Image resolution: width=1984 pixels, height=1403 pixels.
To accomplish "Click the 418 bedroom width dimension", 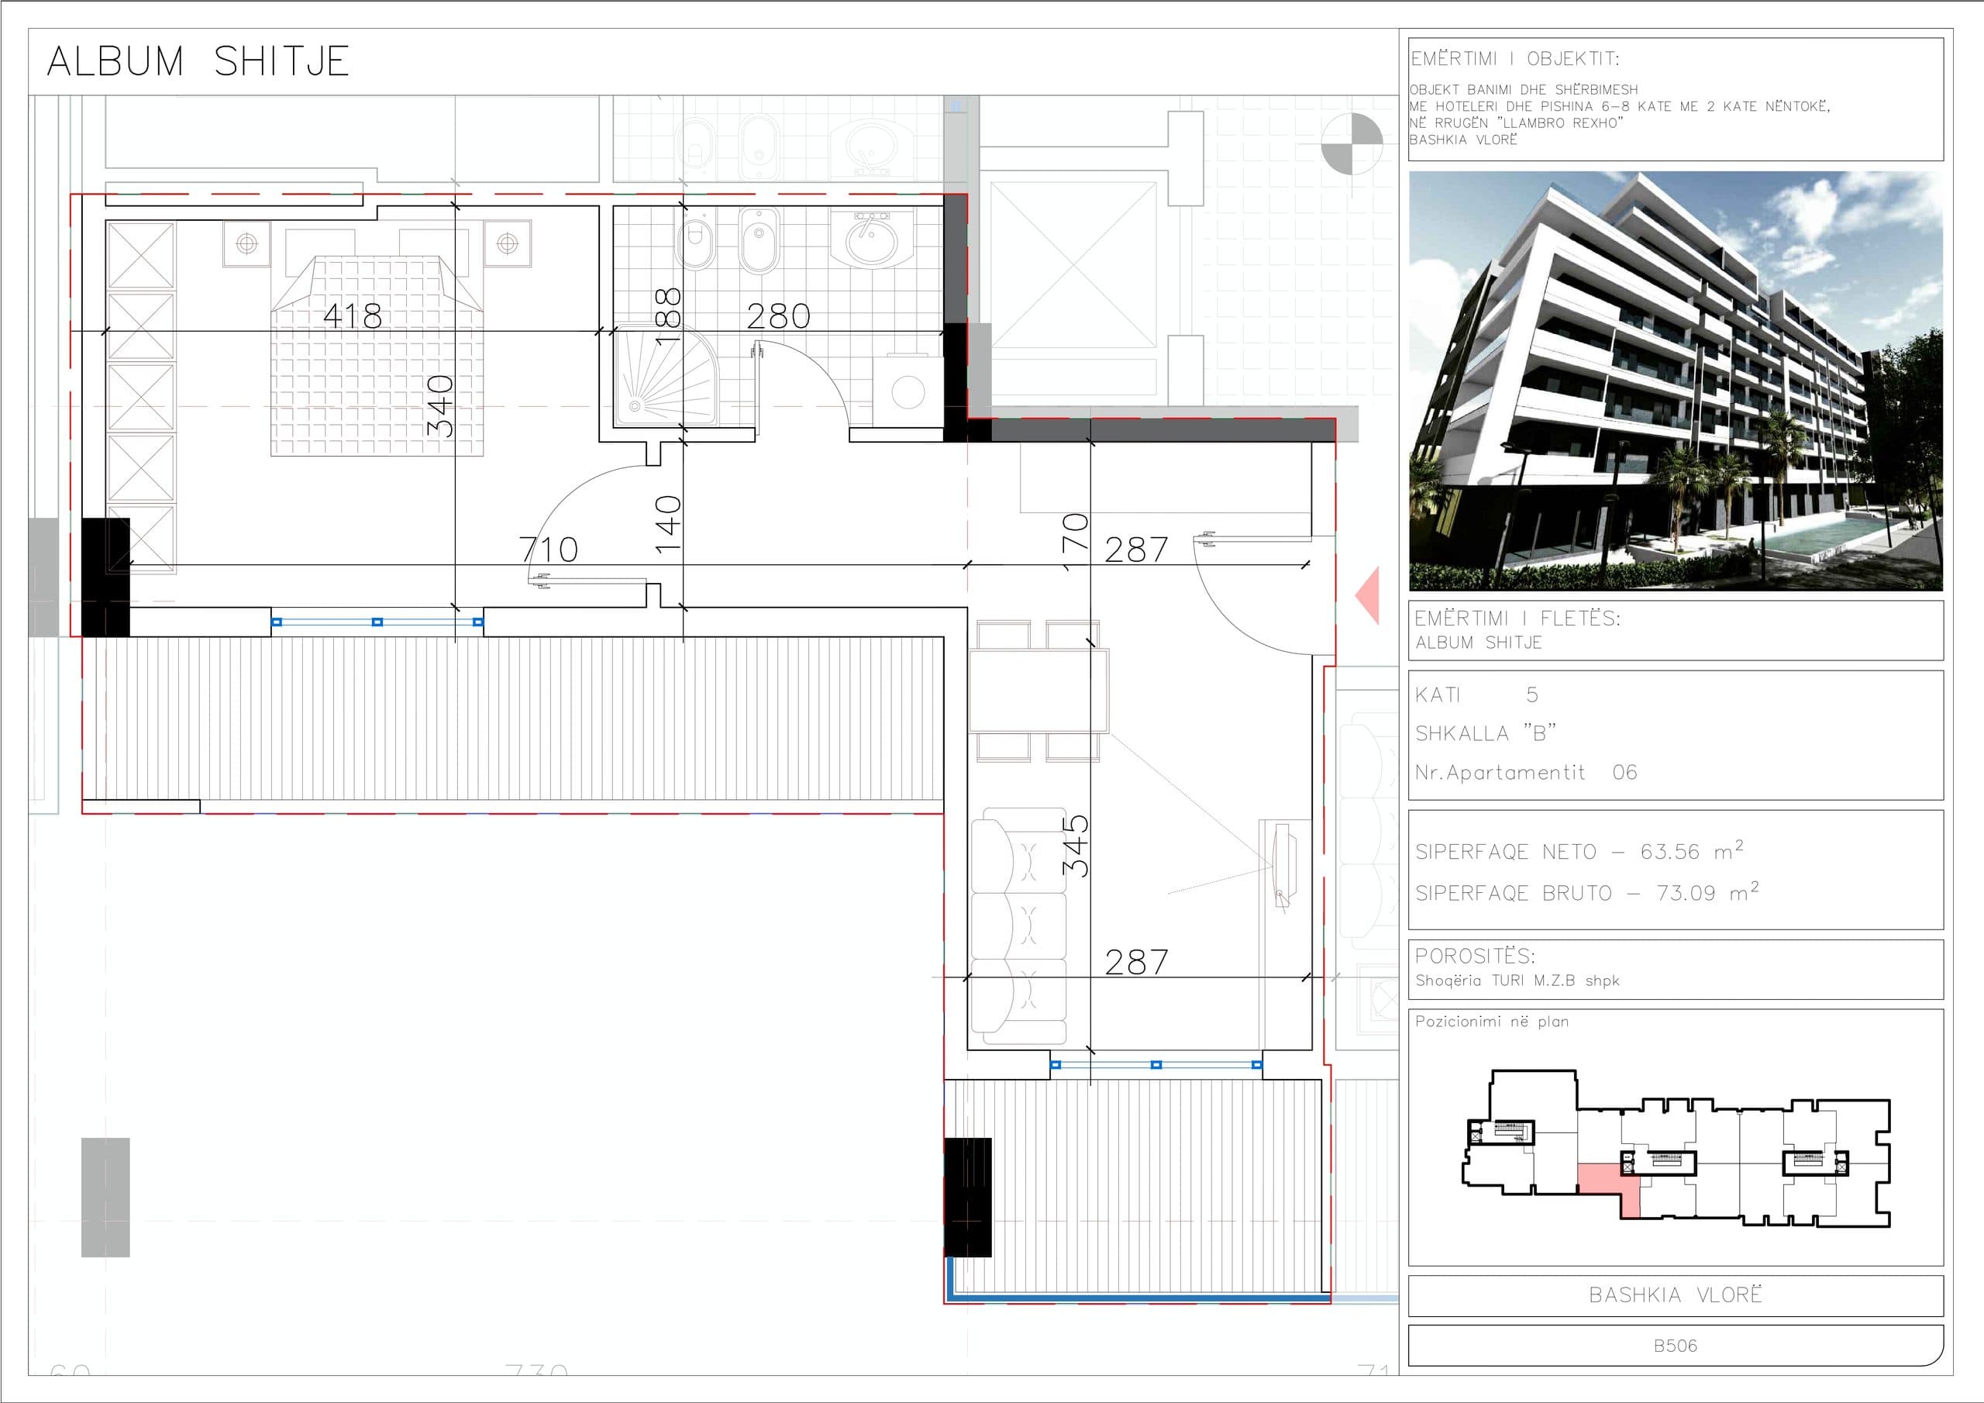I will [x=353, y=315].
